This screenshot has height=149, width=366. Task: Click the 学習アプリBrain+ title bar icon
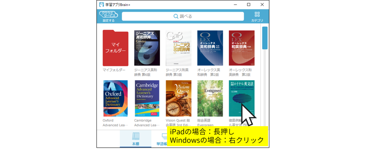[102, 5]
